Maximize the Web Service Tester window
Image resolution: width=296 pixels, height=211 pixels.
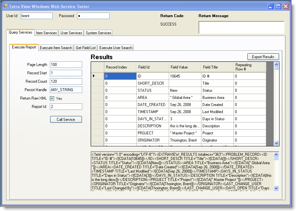point(278,6)
